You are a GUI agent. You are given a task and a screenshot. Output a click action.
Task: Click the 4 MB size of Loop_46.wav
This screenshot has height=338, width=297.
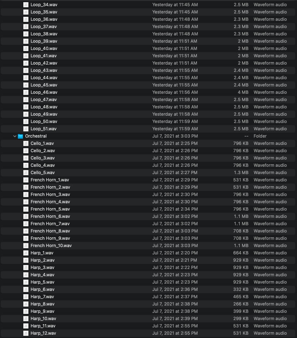[x=243, y=92]
